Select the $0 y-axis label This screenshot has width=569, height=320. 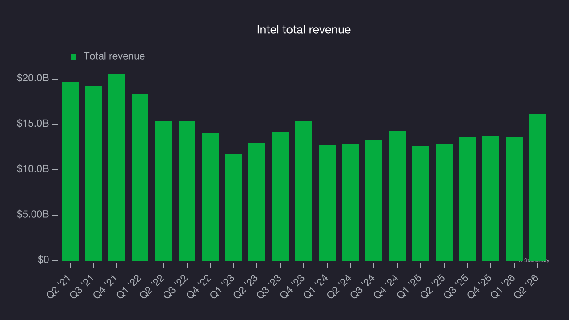(43, 260)
